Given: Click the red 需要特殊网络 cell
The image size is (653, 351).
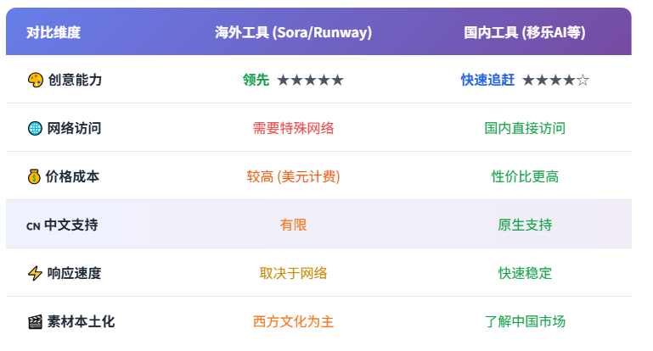Looking at the screenshot, I should [x=293, y=128].
